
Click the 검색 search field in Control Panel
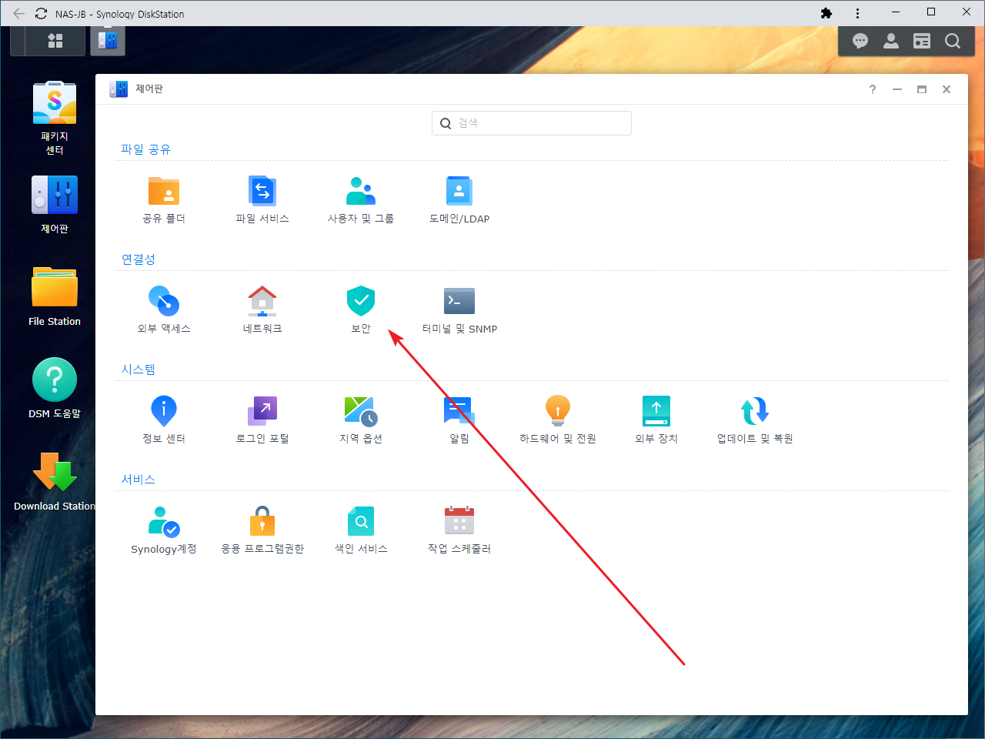click(532, 123)
